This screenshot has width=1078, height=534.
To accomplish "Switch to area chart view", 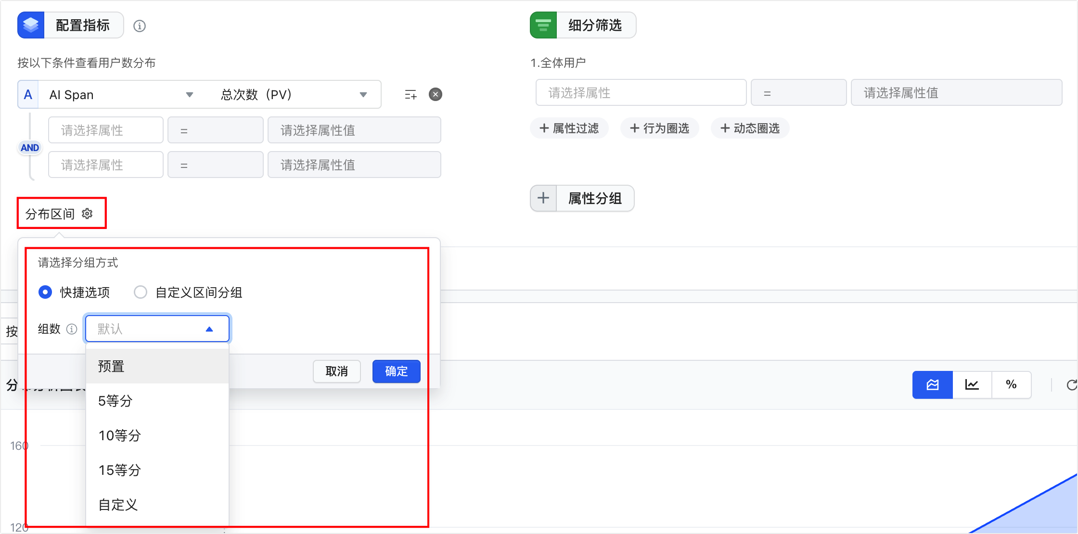I will pyautogui.click(x=933, y=385).
